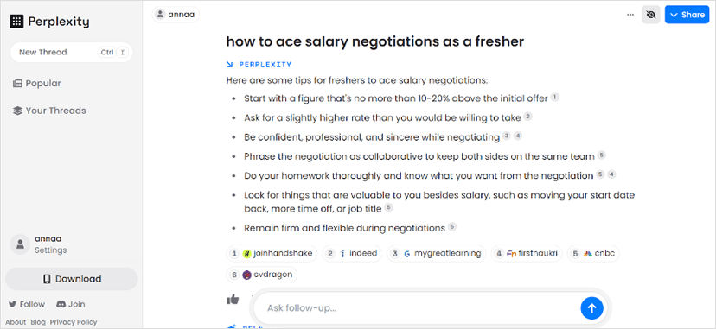Open the joinhandshake source chip
This screenshot has height=329, width=716.
pos(272,253)
